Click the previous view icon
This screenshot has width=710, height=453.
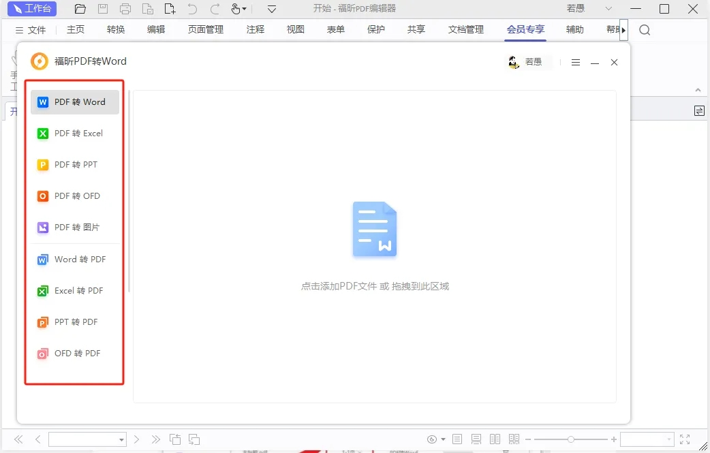pyautogui.click(x=175, y=439)
